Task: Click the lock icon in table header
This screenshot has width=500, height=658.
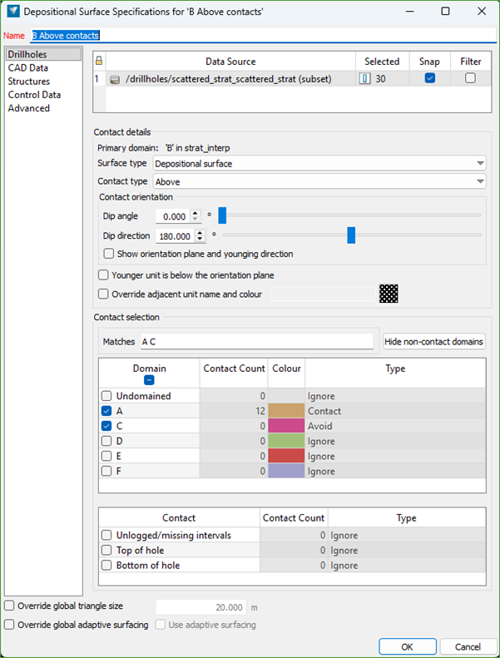Action: point(99,61)
